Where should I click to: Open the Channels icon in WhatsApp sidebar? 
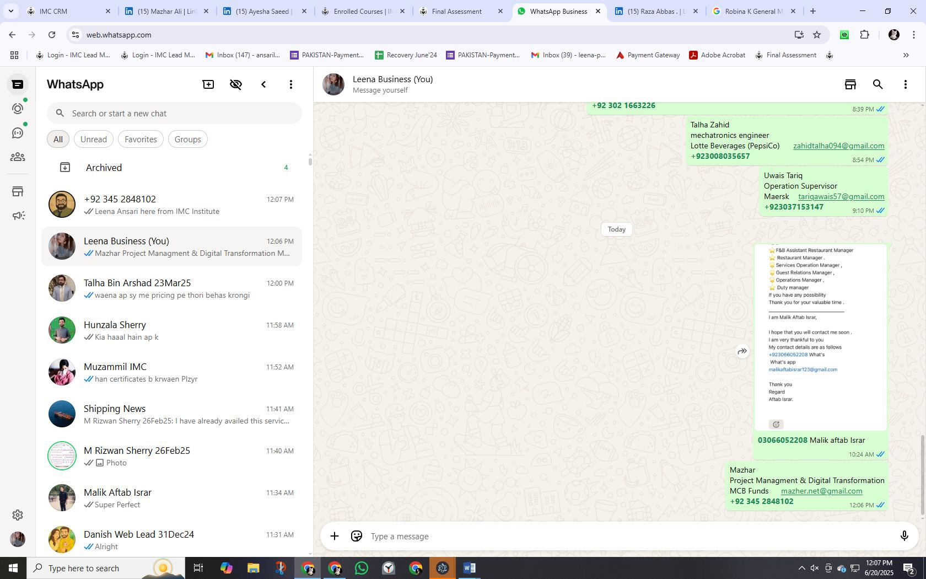point(18,133)
